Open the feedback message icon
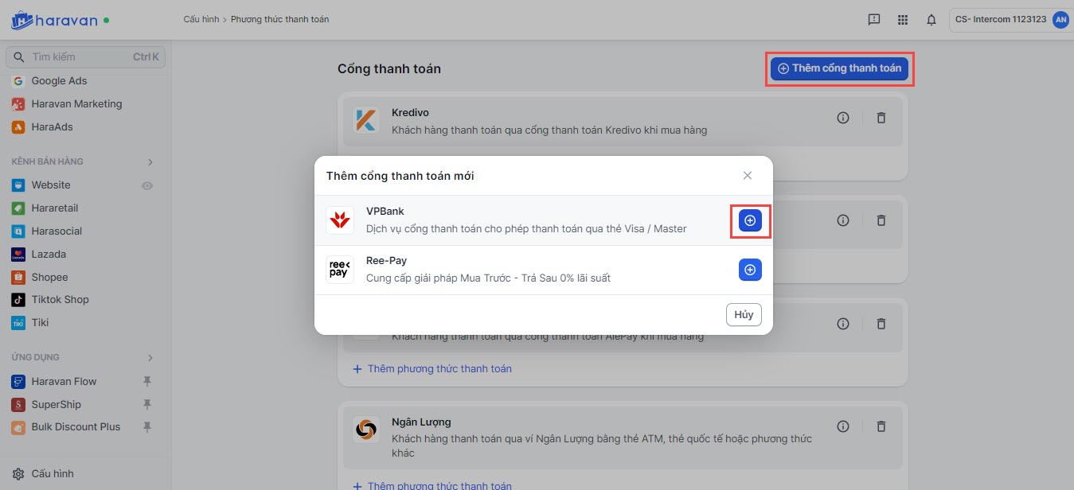The height and width of the screenshot is (490, 1074). (873, 20)
